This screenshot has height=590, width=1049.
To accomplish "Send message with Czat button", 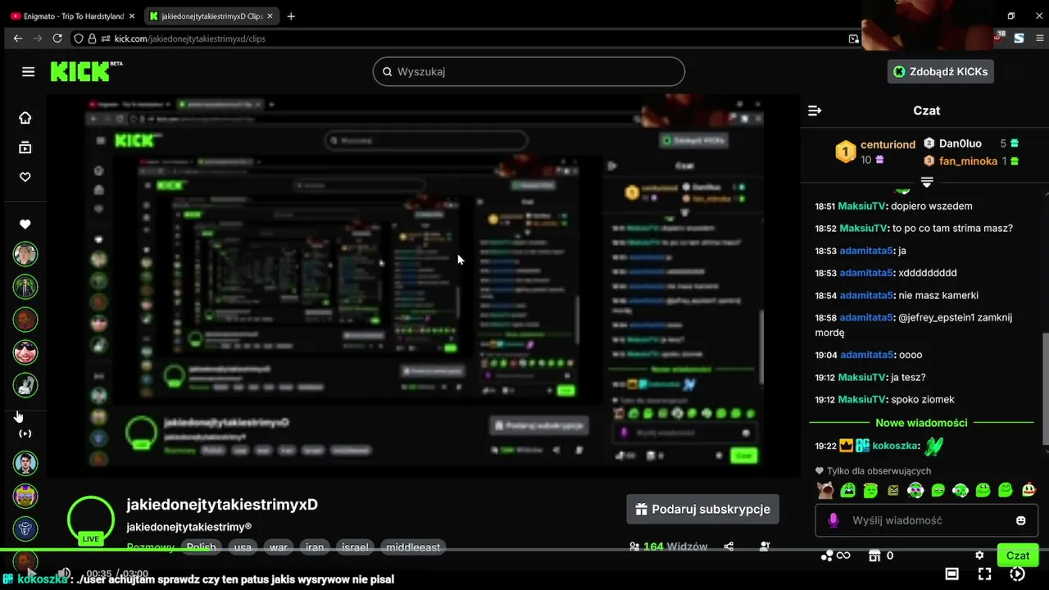I will click(1018, 556).
